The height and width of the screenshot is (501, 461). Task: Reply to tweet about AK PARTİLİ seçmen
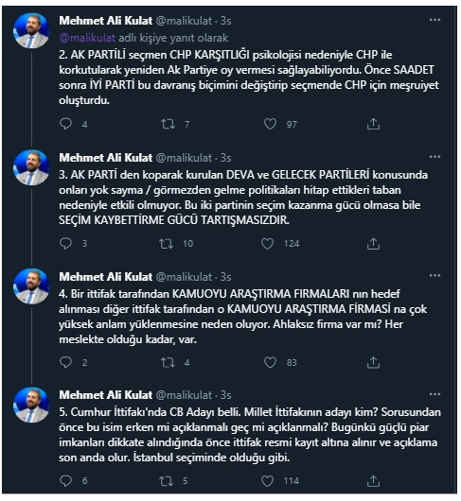click(x=66, y=124)
